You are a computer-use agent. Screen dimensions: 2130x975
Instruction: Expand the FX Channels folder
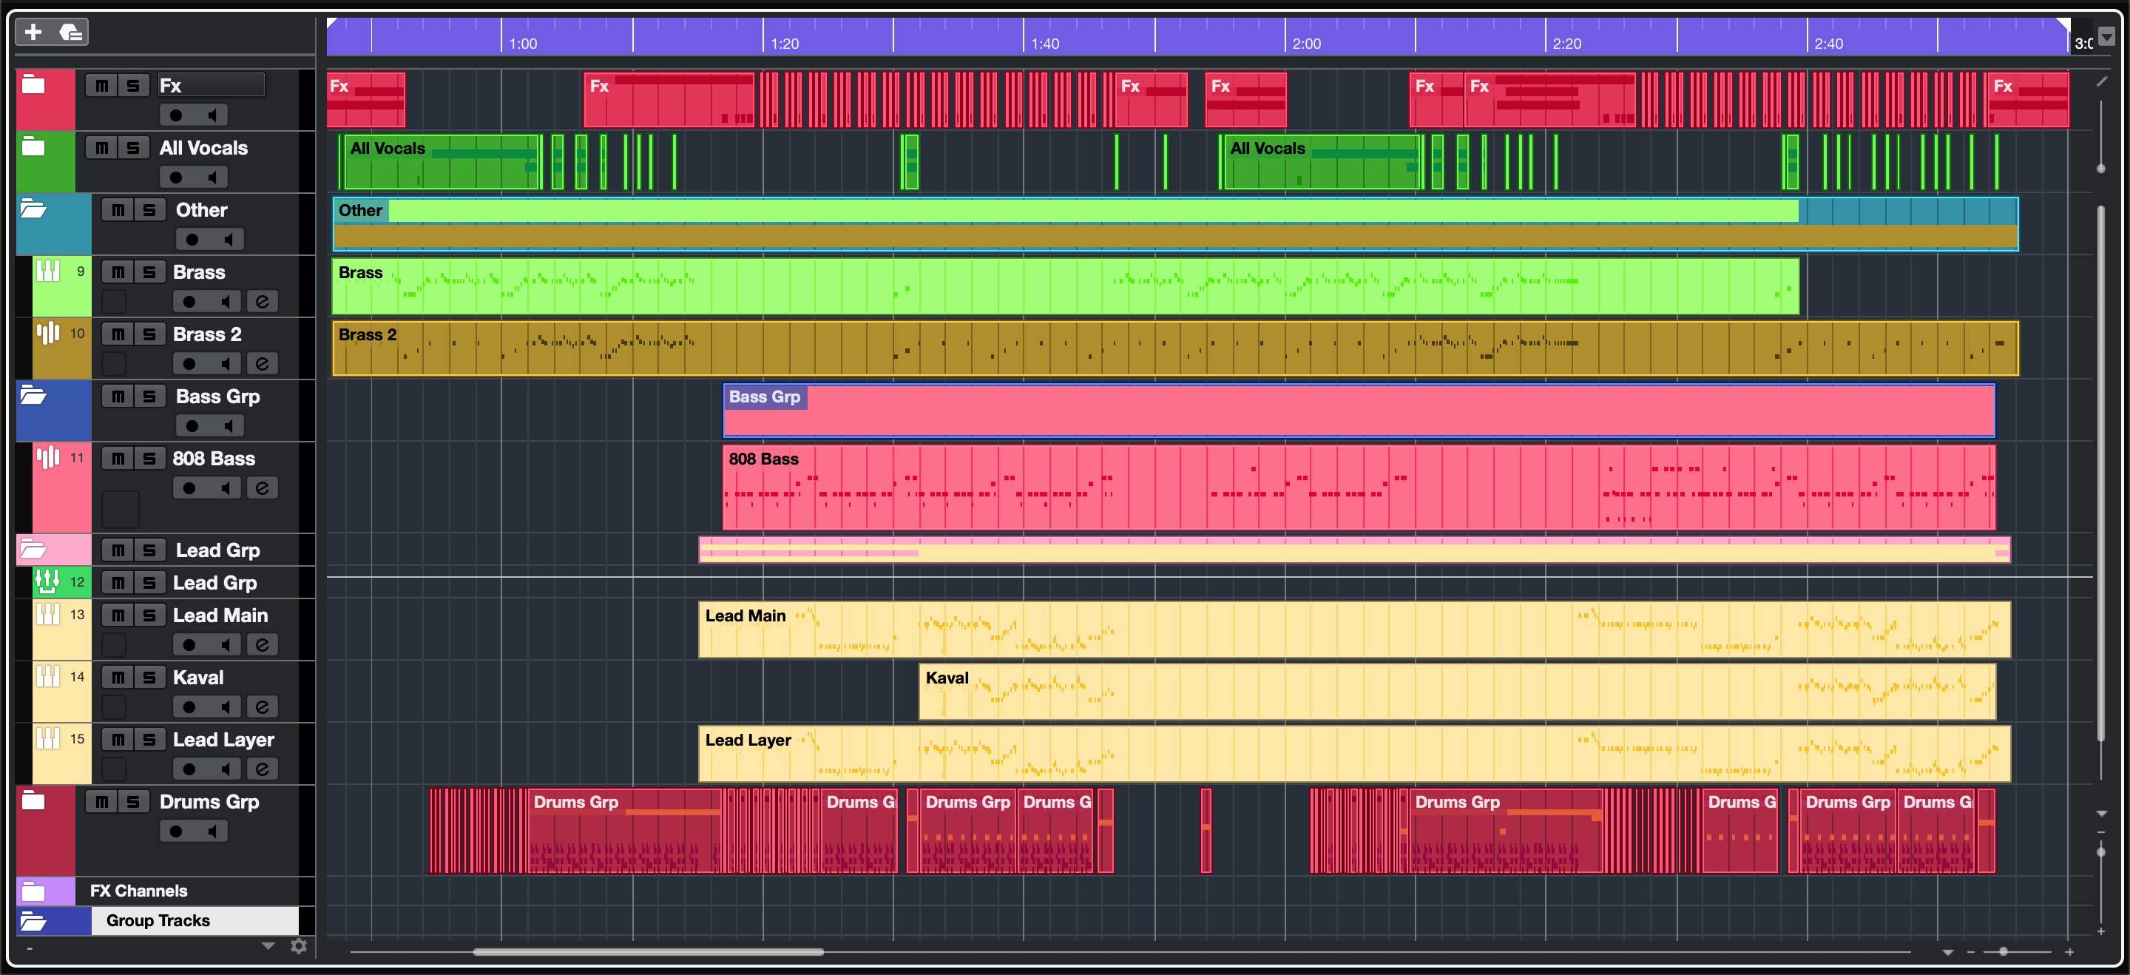[x=33, y=891]
